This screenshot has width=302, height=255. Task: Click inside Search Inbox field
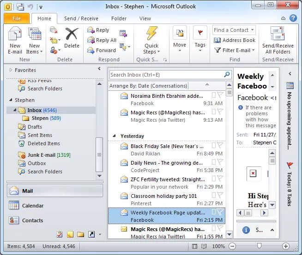(167, 75)
